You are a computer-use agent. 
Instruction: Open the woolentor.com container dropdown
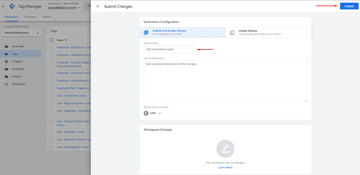[64, 8]
